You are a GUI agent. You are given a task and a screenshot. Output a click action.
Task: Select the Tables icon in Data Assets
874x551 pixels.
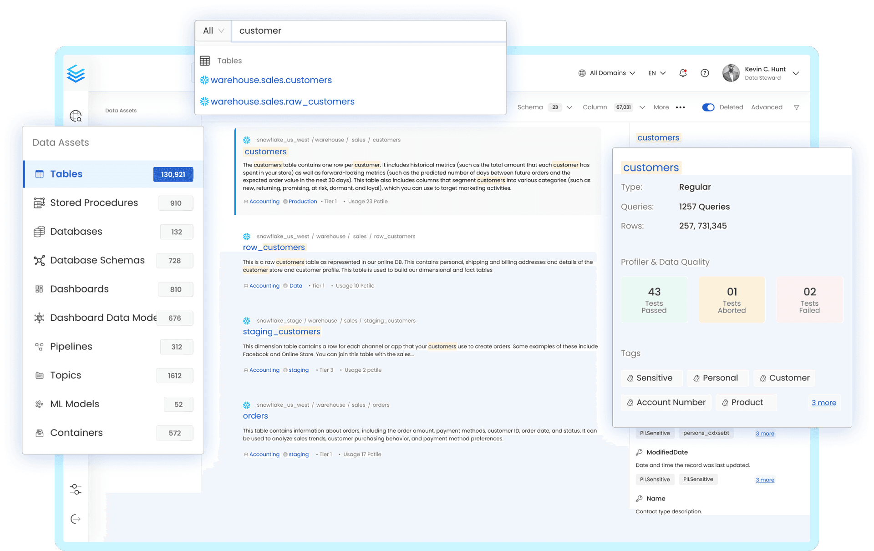tap(40, 174)
